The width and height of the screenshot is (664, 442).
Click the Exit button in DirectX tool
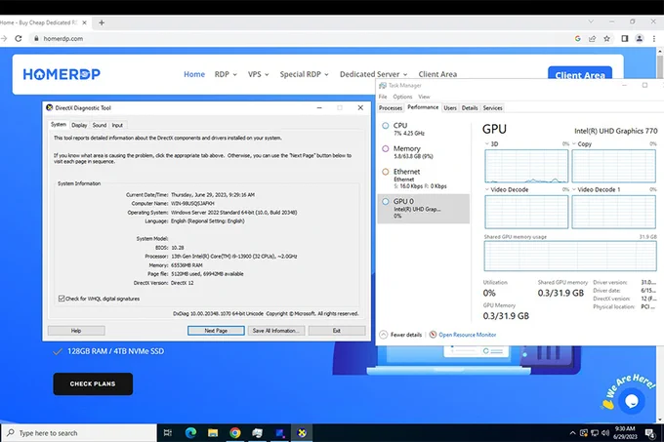(x=337, y=331)
